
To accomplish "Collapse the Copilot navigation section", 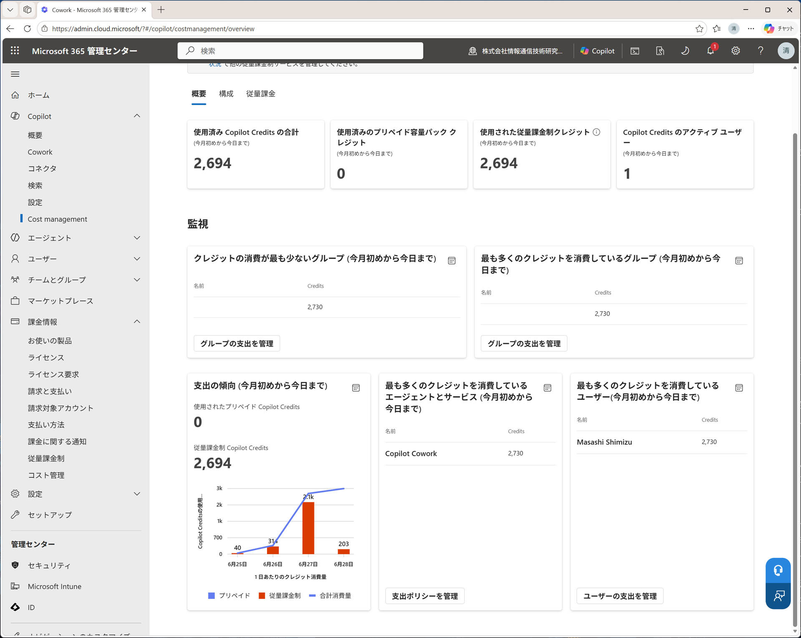I will click(137, 116).
